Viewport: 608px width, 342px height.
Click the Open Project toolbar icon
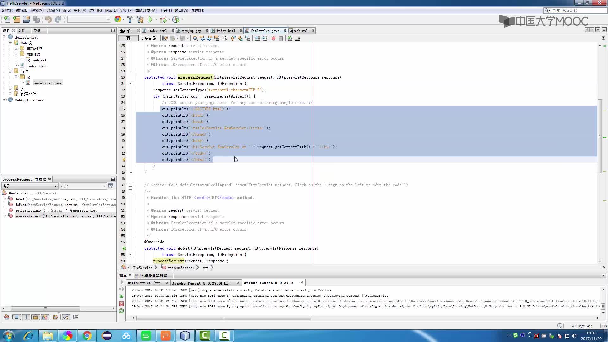click(26, 20)
